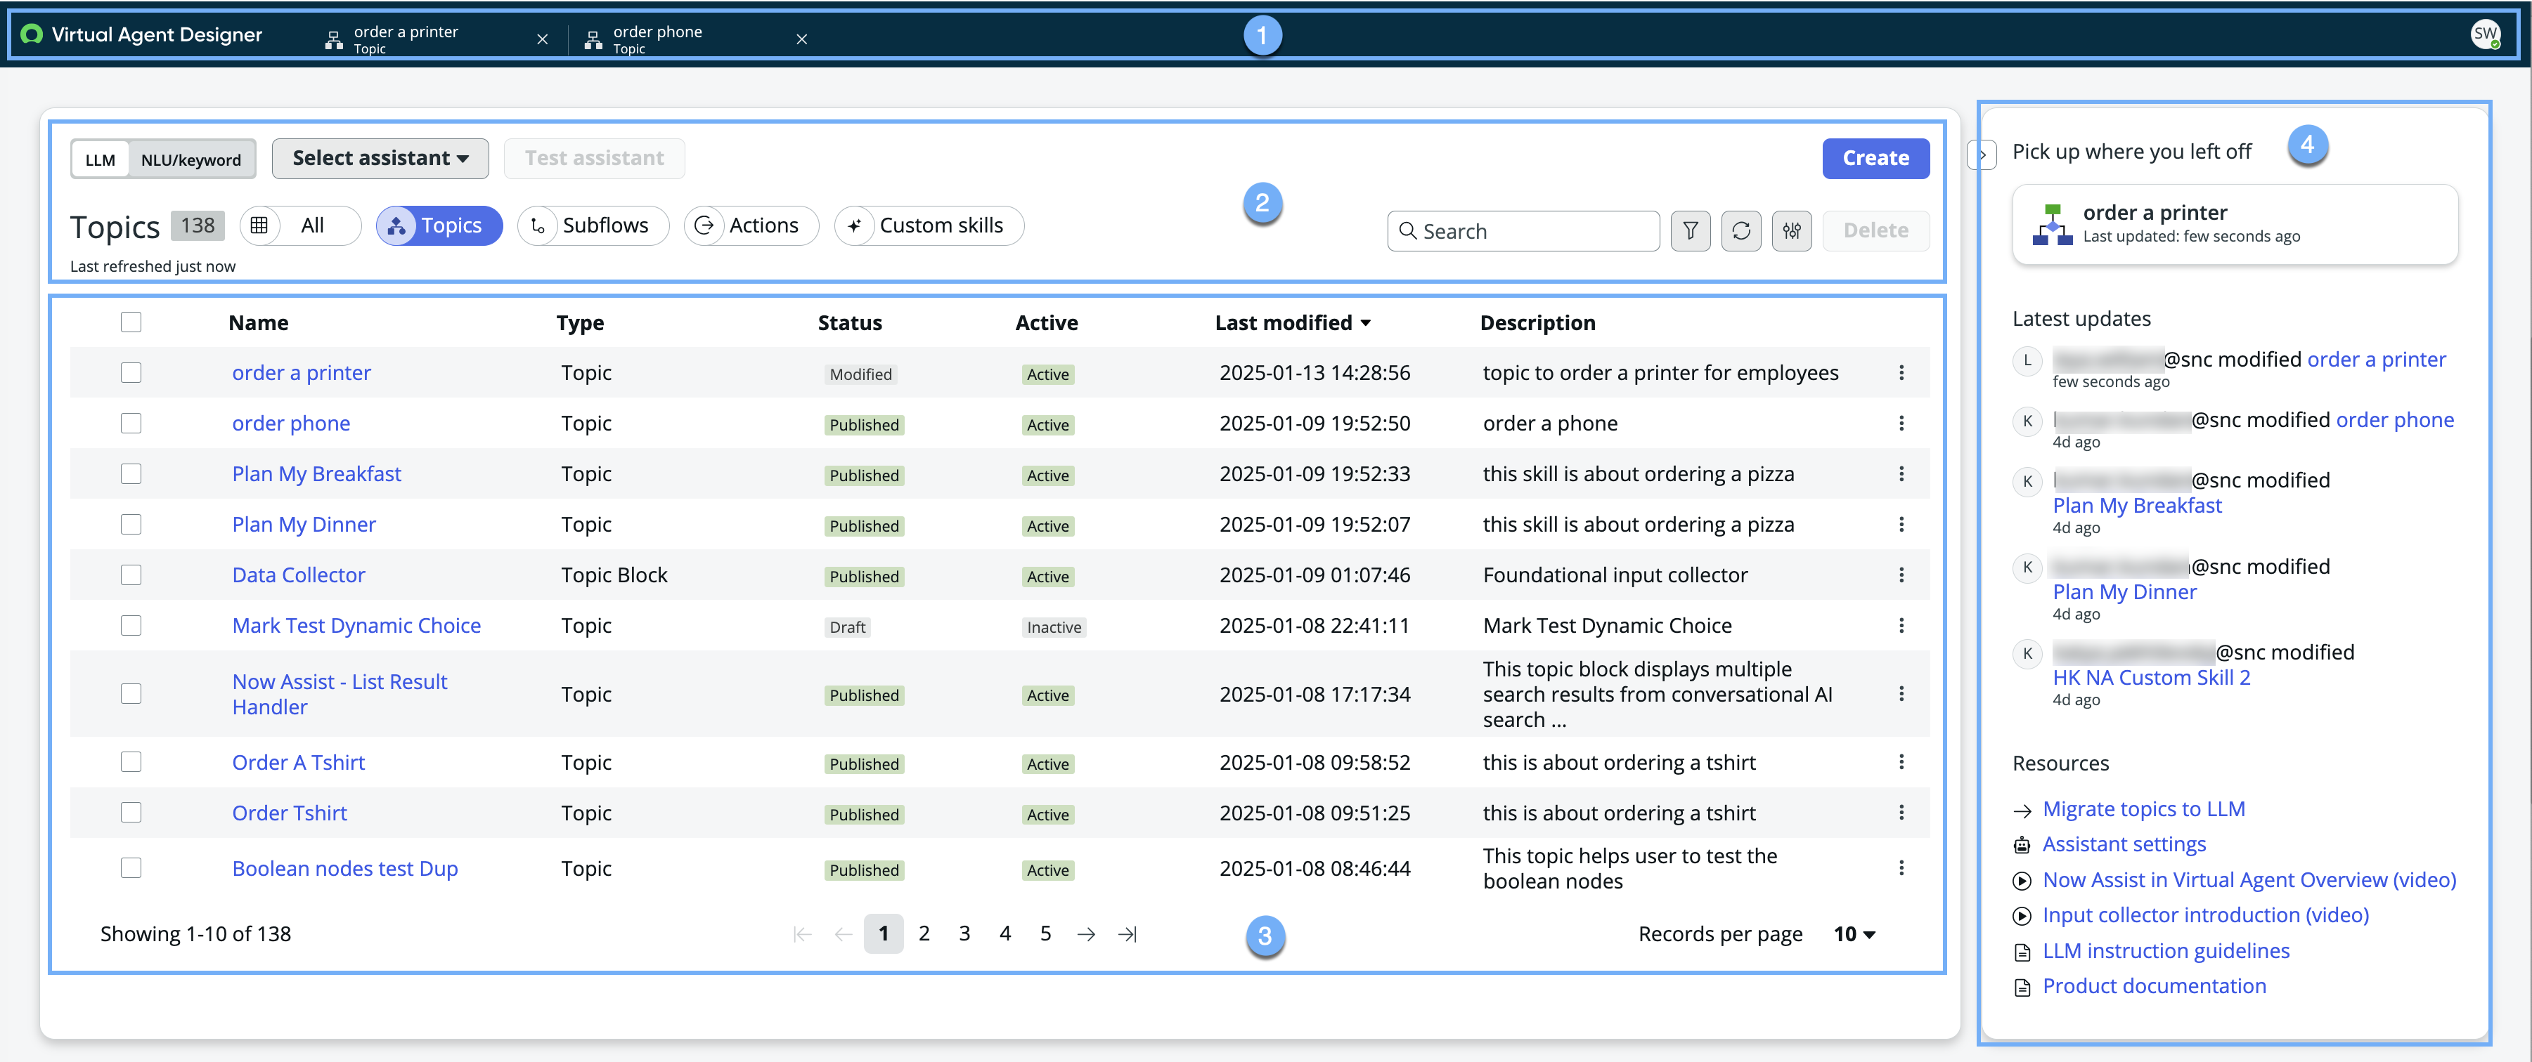Go to page 5
This screenshot has width=2532, height=1062.
(1046, 934)
